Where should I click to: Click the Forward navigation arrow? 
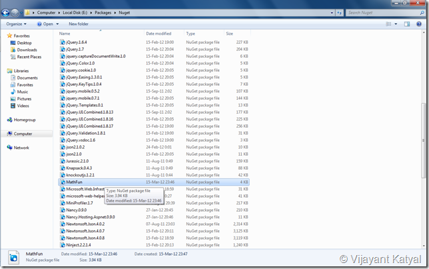pyautogui.click(x=15, y=13)
